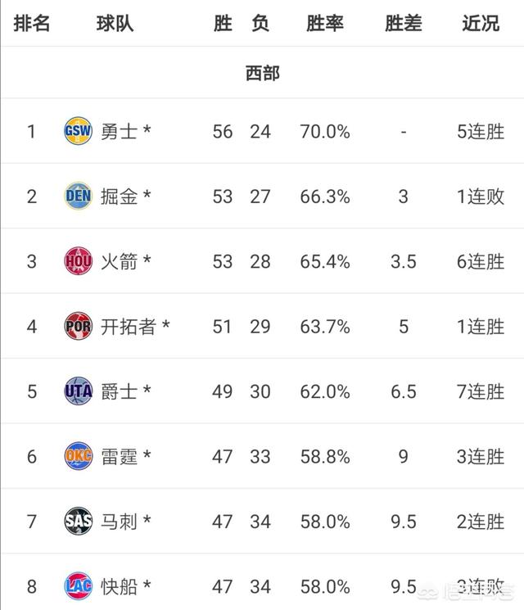Click the UTA Jazz team logo
The height and width of the screenshot is (610, 524).
[x=79, y=391]
